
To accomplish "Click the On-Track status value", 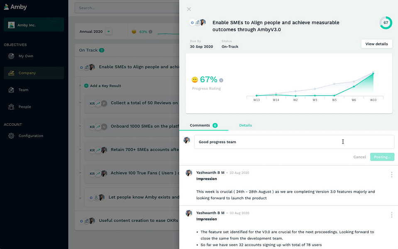I will point(230,47).
